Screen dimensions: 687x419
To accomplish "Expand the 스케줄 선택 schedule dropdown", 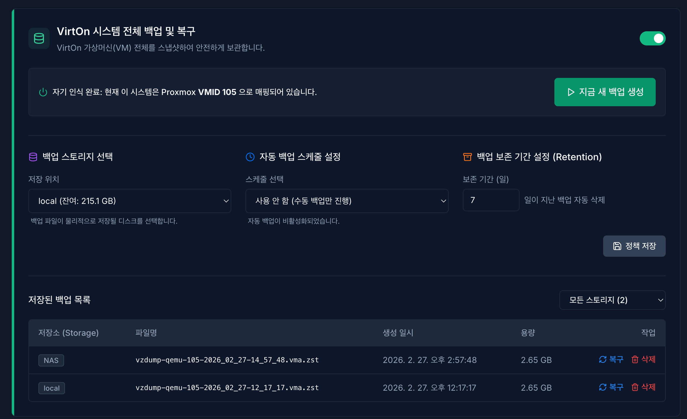I will [347, 201].
